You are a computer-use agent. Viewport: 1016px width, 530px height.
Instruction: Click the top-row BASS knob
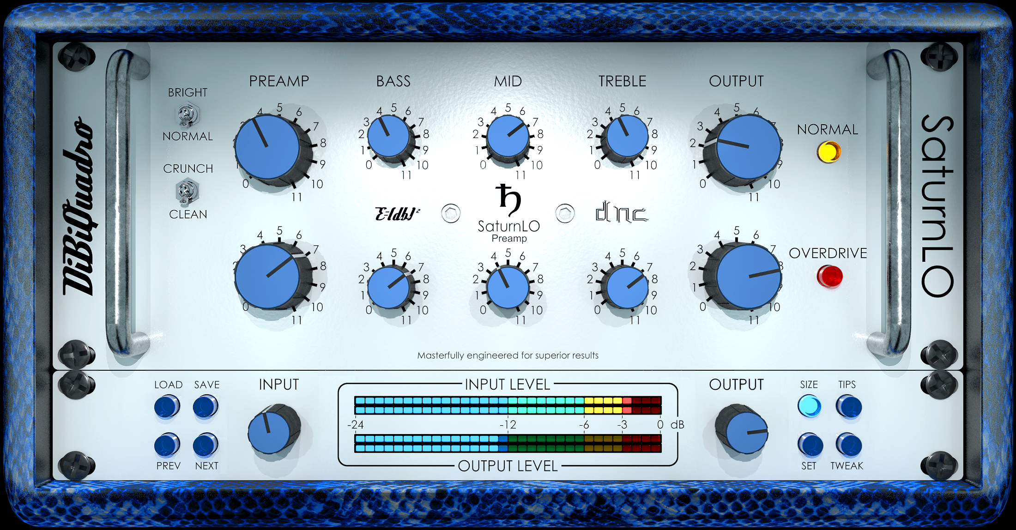(x=389, y=136)
